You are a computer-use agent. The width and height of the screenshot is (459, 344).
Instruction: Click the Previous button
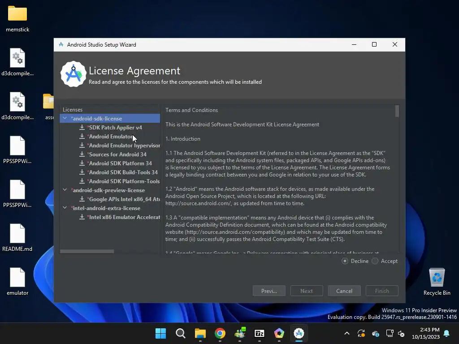(x=269, y=291)
